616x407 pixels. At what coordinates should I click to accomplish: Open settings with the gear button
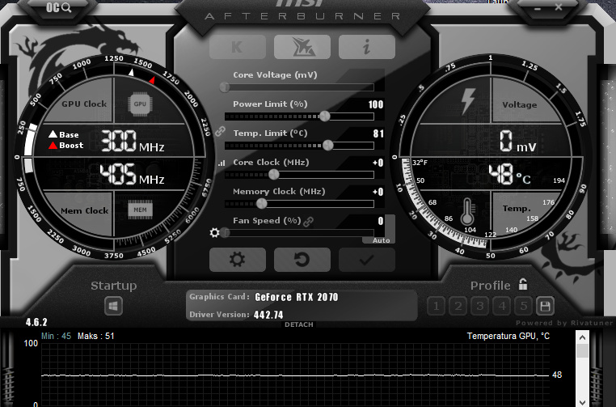238,260
